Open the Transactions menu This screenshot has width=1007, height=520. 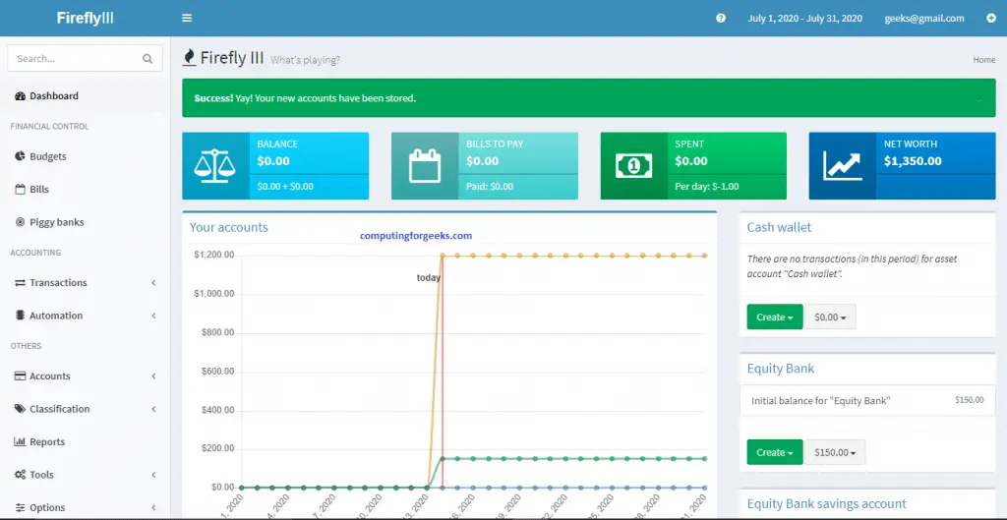point(85,282)
